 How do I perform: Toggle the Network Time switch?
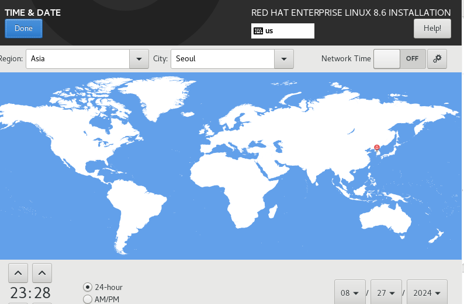coord(400,59)
